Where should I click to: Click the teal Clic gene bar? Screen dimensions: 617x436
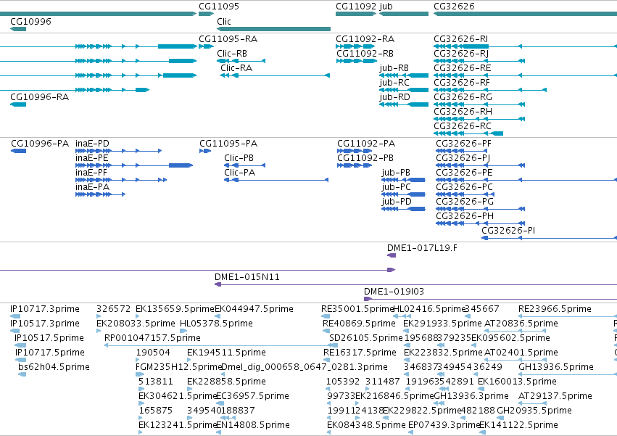(x=274, y=29)
